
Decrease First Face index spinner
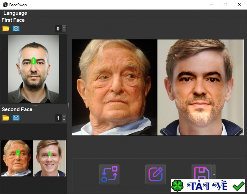64,30
